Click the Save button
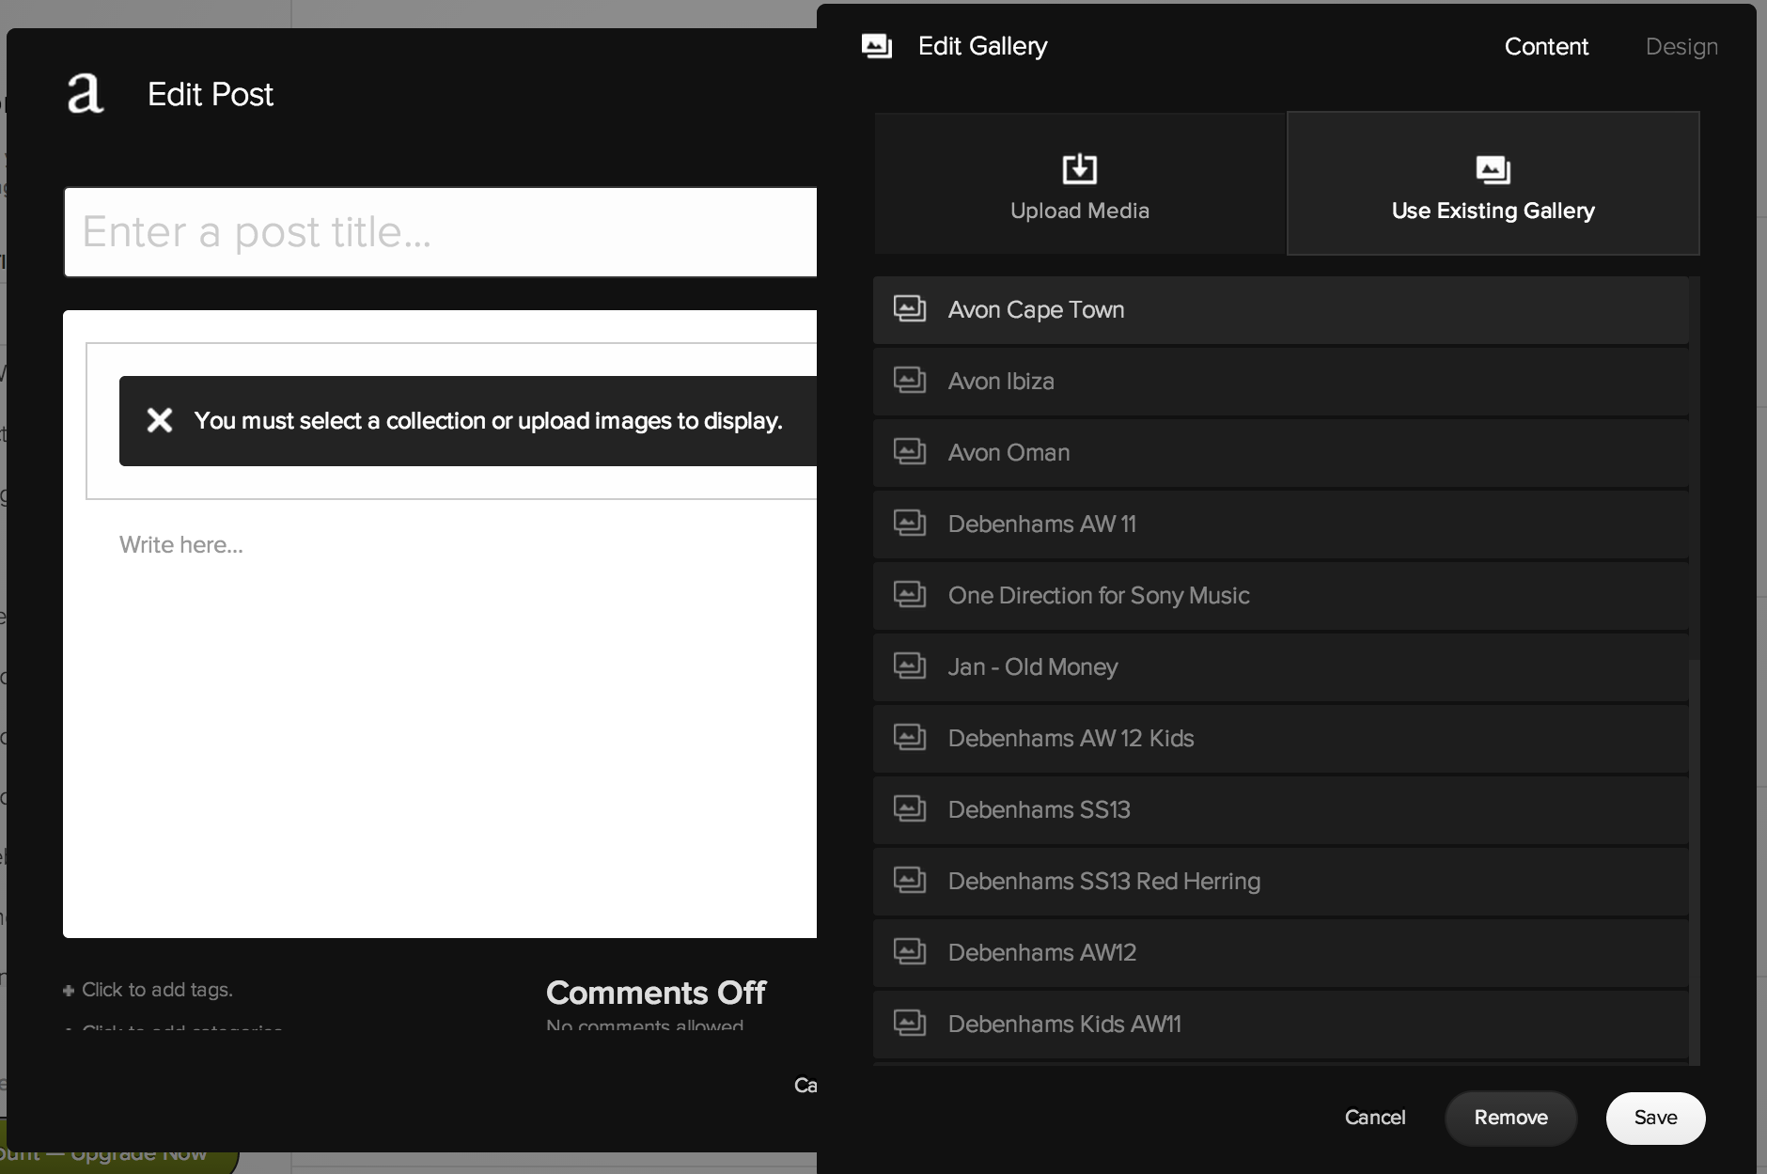This screenshot has height=1174, width=1767. 1655,1118
